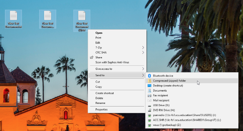Screen dimensions: 243x131
Task: Send to USB Drive (D:)
Action: click(x=192, y=106)
